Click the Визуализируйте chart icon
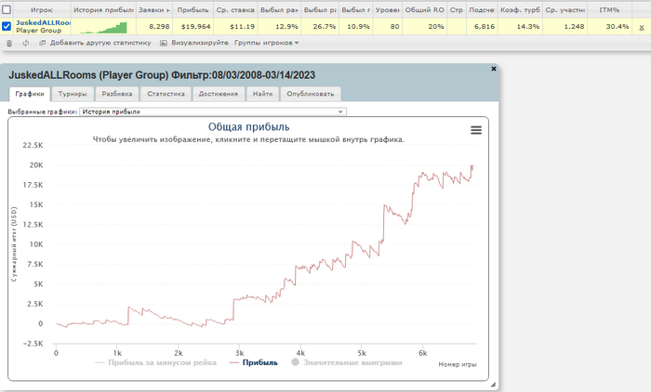This screenshot has width=651, height=392. pos(164,43)
